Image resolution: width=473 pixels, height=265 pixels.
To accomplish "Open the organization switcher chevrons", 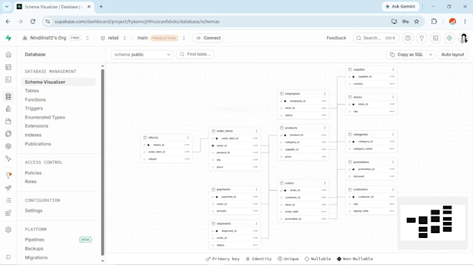I will click(88, 38).
